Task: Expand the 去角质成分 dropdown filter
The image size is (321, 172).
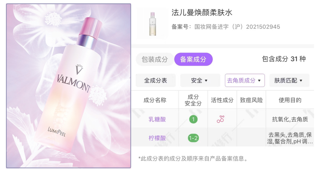Action: pos(245,81)
